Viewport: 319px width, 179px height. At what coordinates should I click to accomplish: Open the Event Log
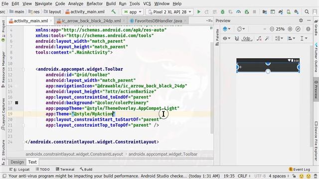click(299, 169)
